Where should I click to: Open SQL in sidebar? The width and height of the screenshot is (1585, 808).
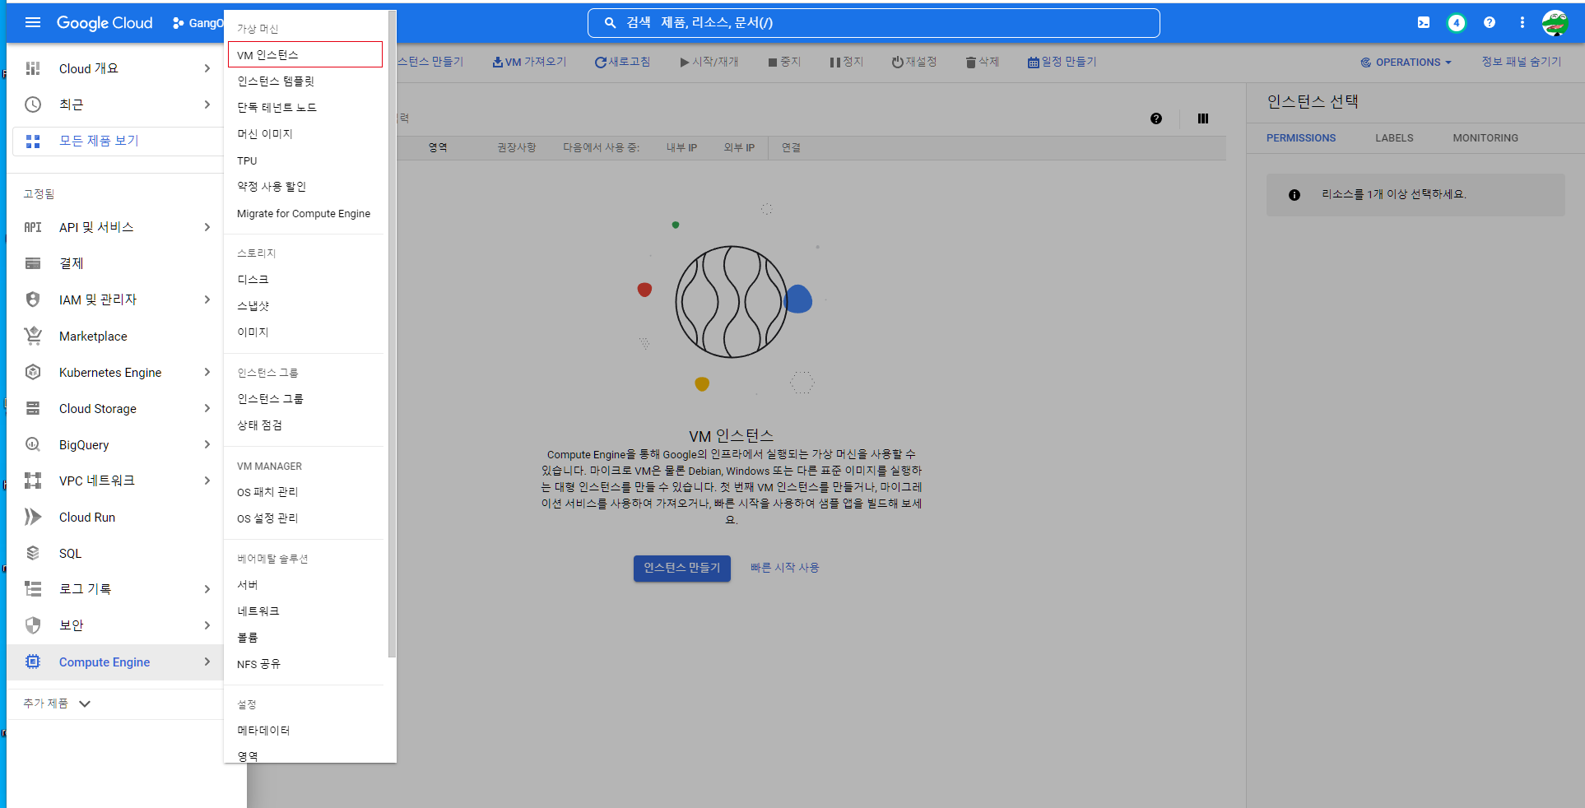point(114,553)
